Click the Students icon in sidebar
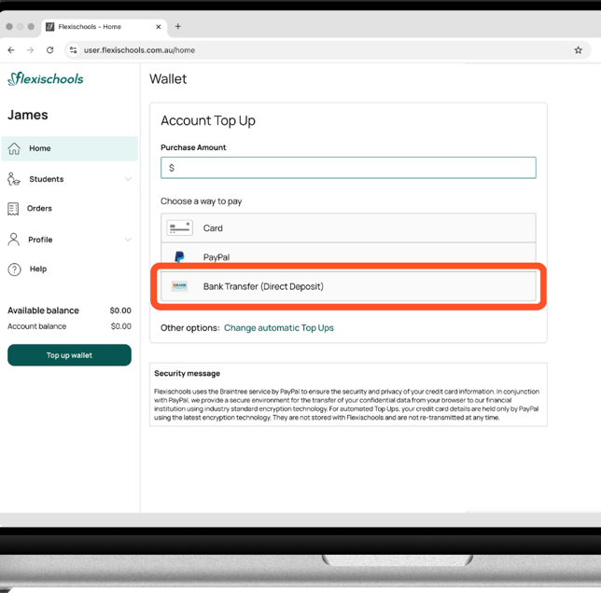The width and height of the screenshot is (601, 593). point(14,179)
